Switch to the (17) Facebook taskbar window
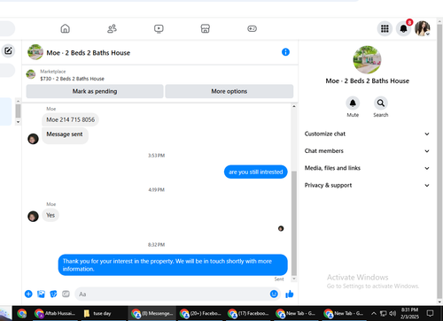 tap(249, 313)
